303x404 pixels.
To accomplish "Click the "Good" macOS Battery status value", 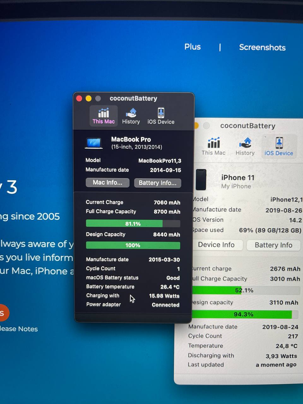I will pos(173,278).
